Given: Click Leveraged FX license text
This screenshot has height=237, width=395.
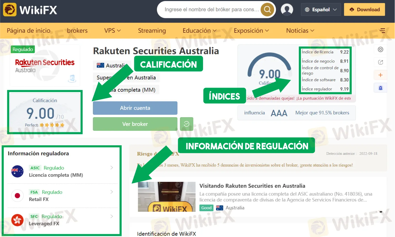Looking at the screenshot, I should pyautogui.click(x=44, y=224).
